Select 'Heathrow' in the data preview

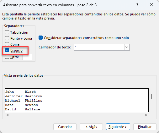tap(34, 96)
